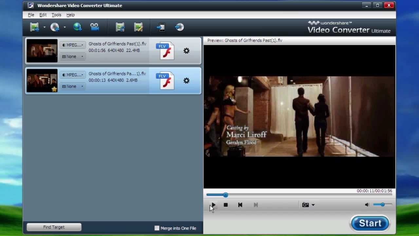This screenshot has height=236, width=419.
Task: Select the 00:00:13 clip thumbnail with star
Action: tap(42, 80)
